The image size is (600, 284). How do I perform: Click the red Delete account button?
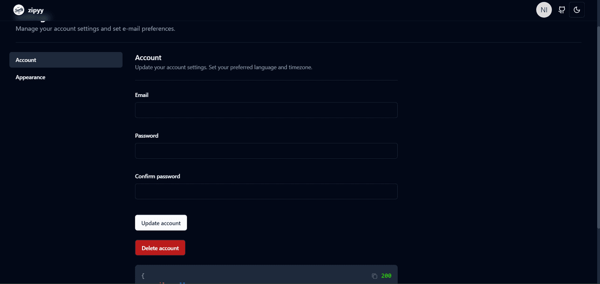[x=160, y=248]
